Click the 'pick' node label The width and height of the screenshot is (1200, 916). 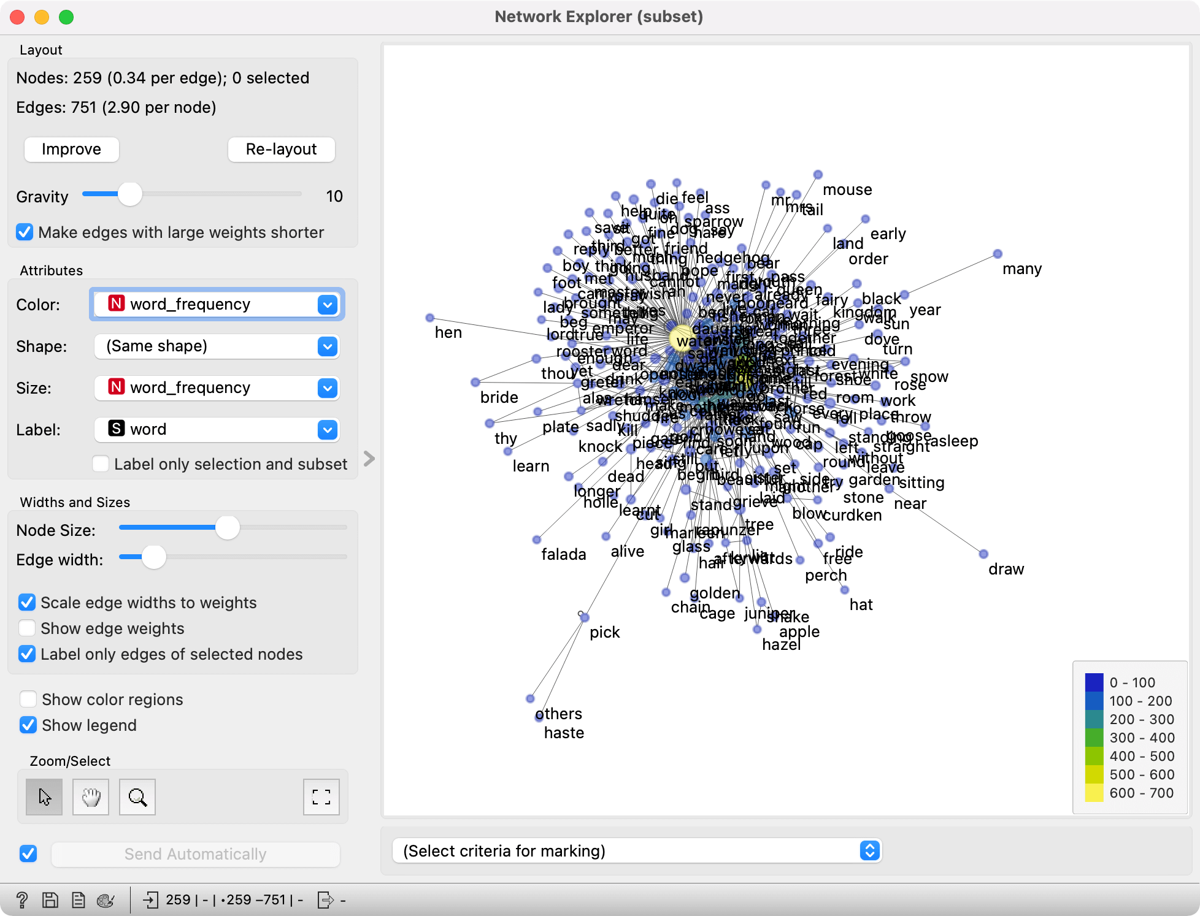[604, 632]
